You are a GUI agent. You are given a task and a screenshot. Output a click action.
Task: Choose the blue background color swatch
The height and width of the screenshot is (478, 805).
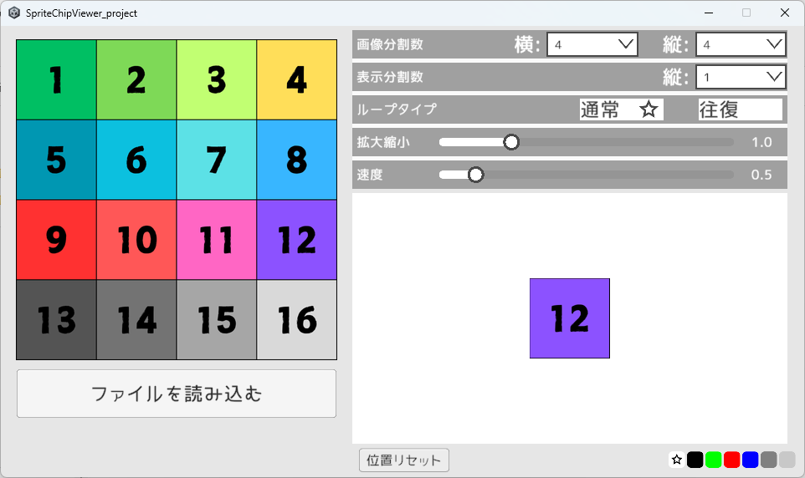[x=750, y=460]
